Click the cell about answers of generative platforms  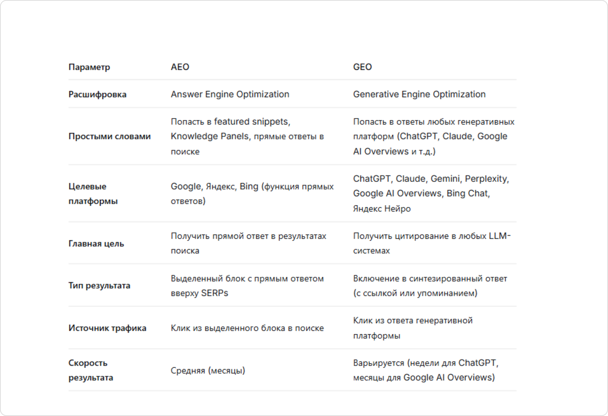point(433,136)
